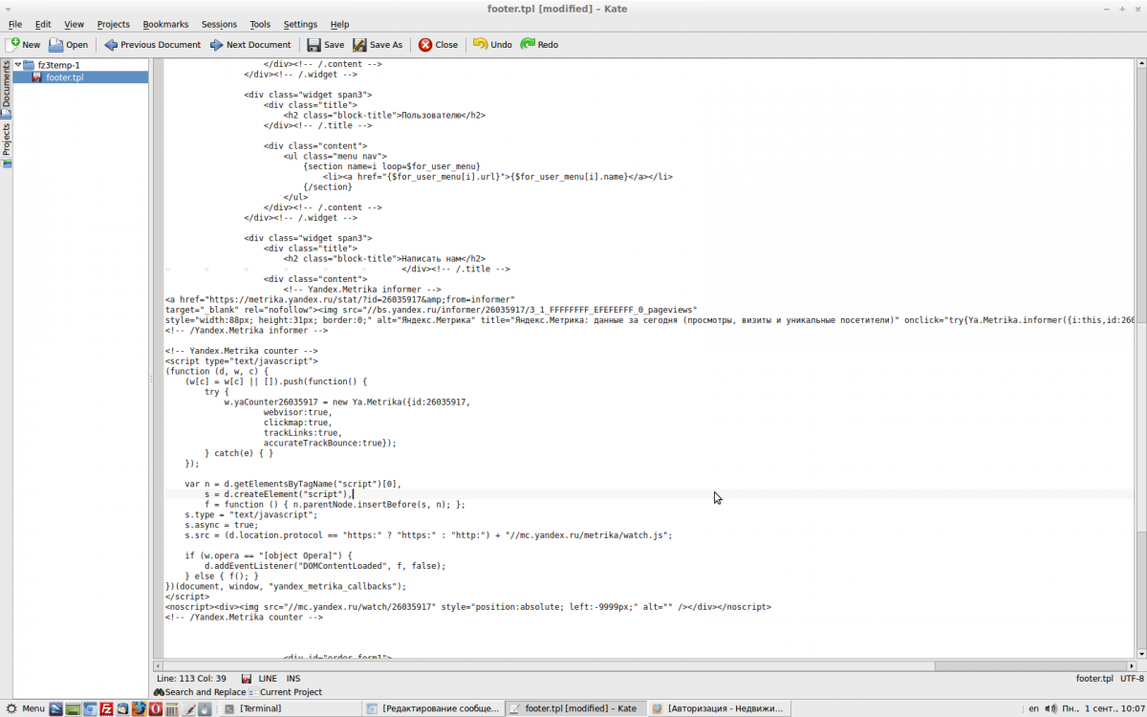Click the code line starting "var n = d.getElementsByTagName"

pos(292,484)
